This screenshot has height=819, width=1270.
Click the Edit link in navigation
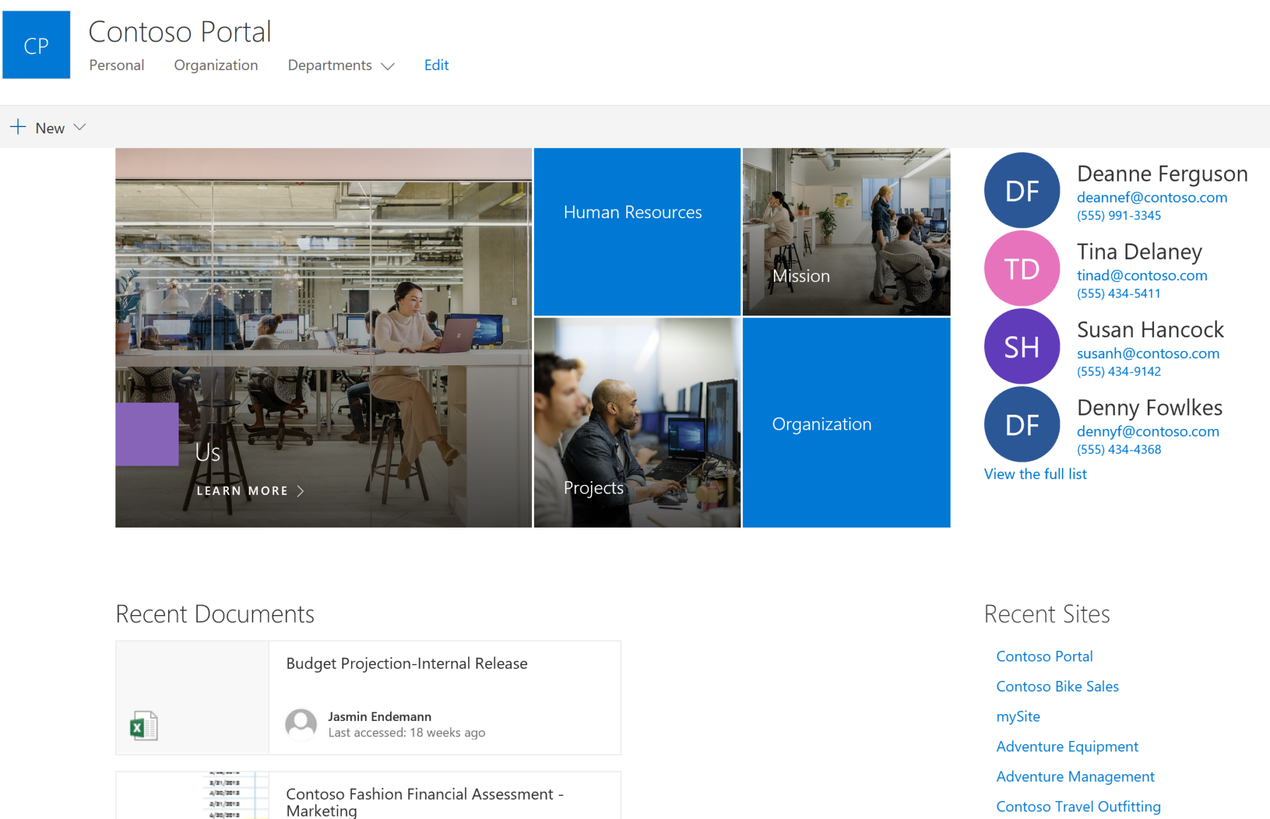pyautogui.click(x=436, y=64)
